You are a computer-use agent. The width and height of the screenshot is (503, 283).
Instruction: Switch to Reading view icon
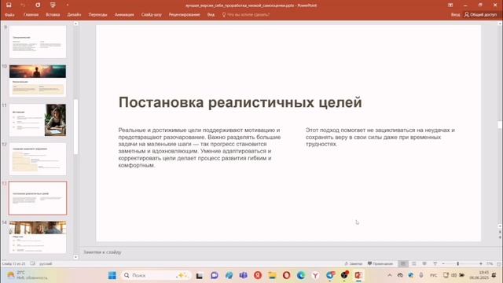coord(424,264)
